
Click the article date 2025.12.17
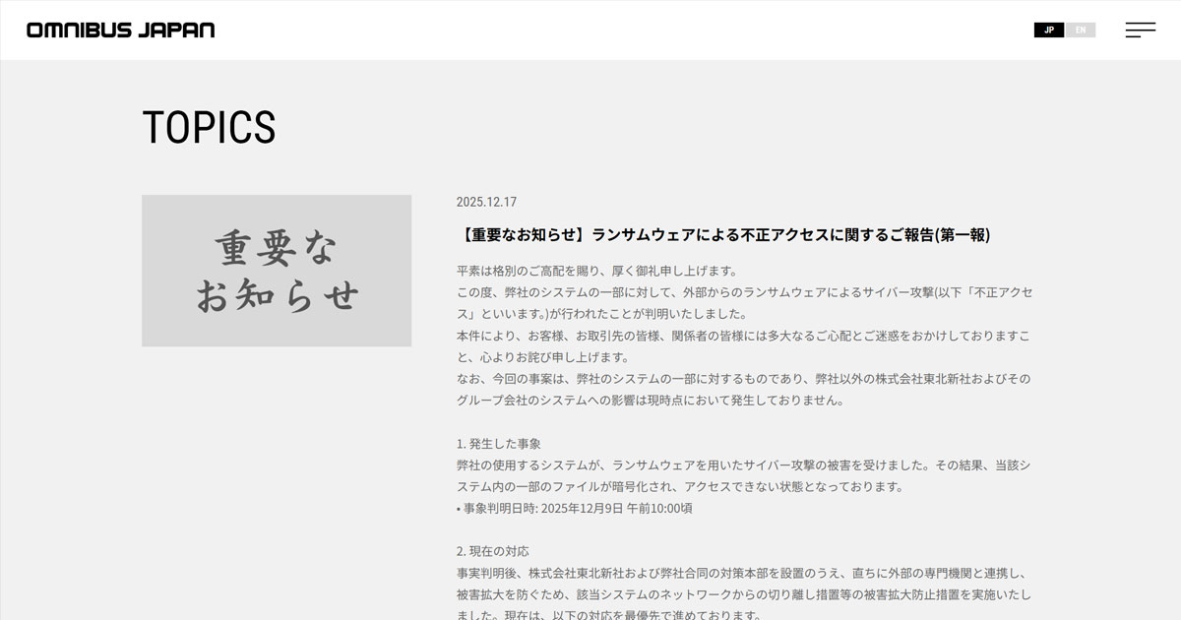[486, 202]
